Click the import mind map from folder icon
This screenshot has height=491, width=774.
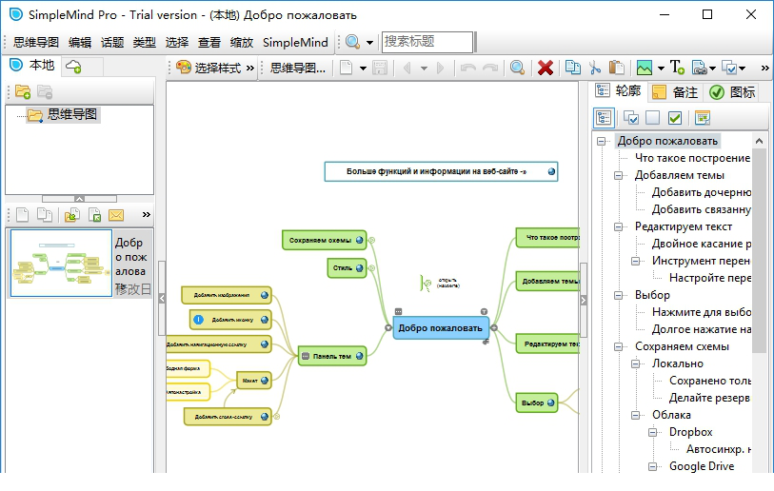point(71,215)
